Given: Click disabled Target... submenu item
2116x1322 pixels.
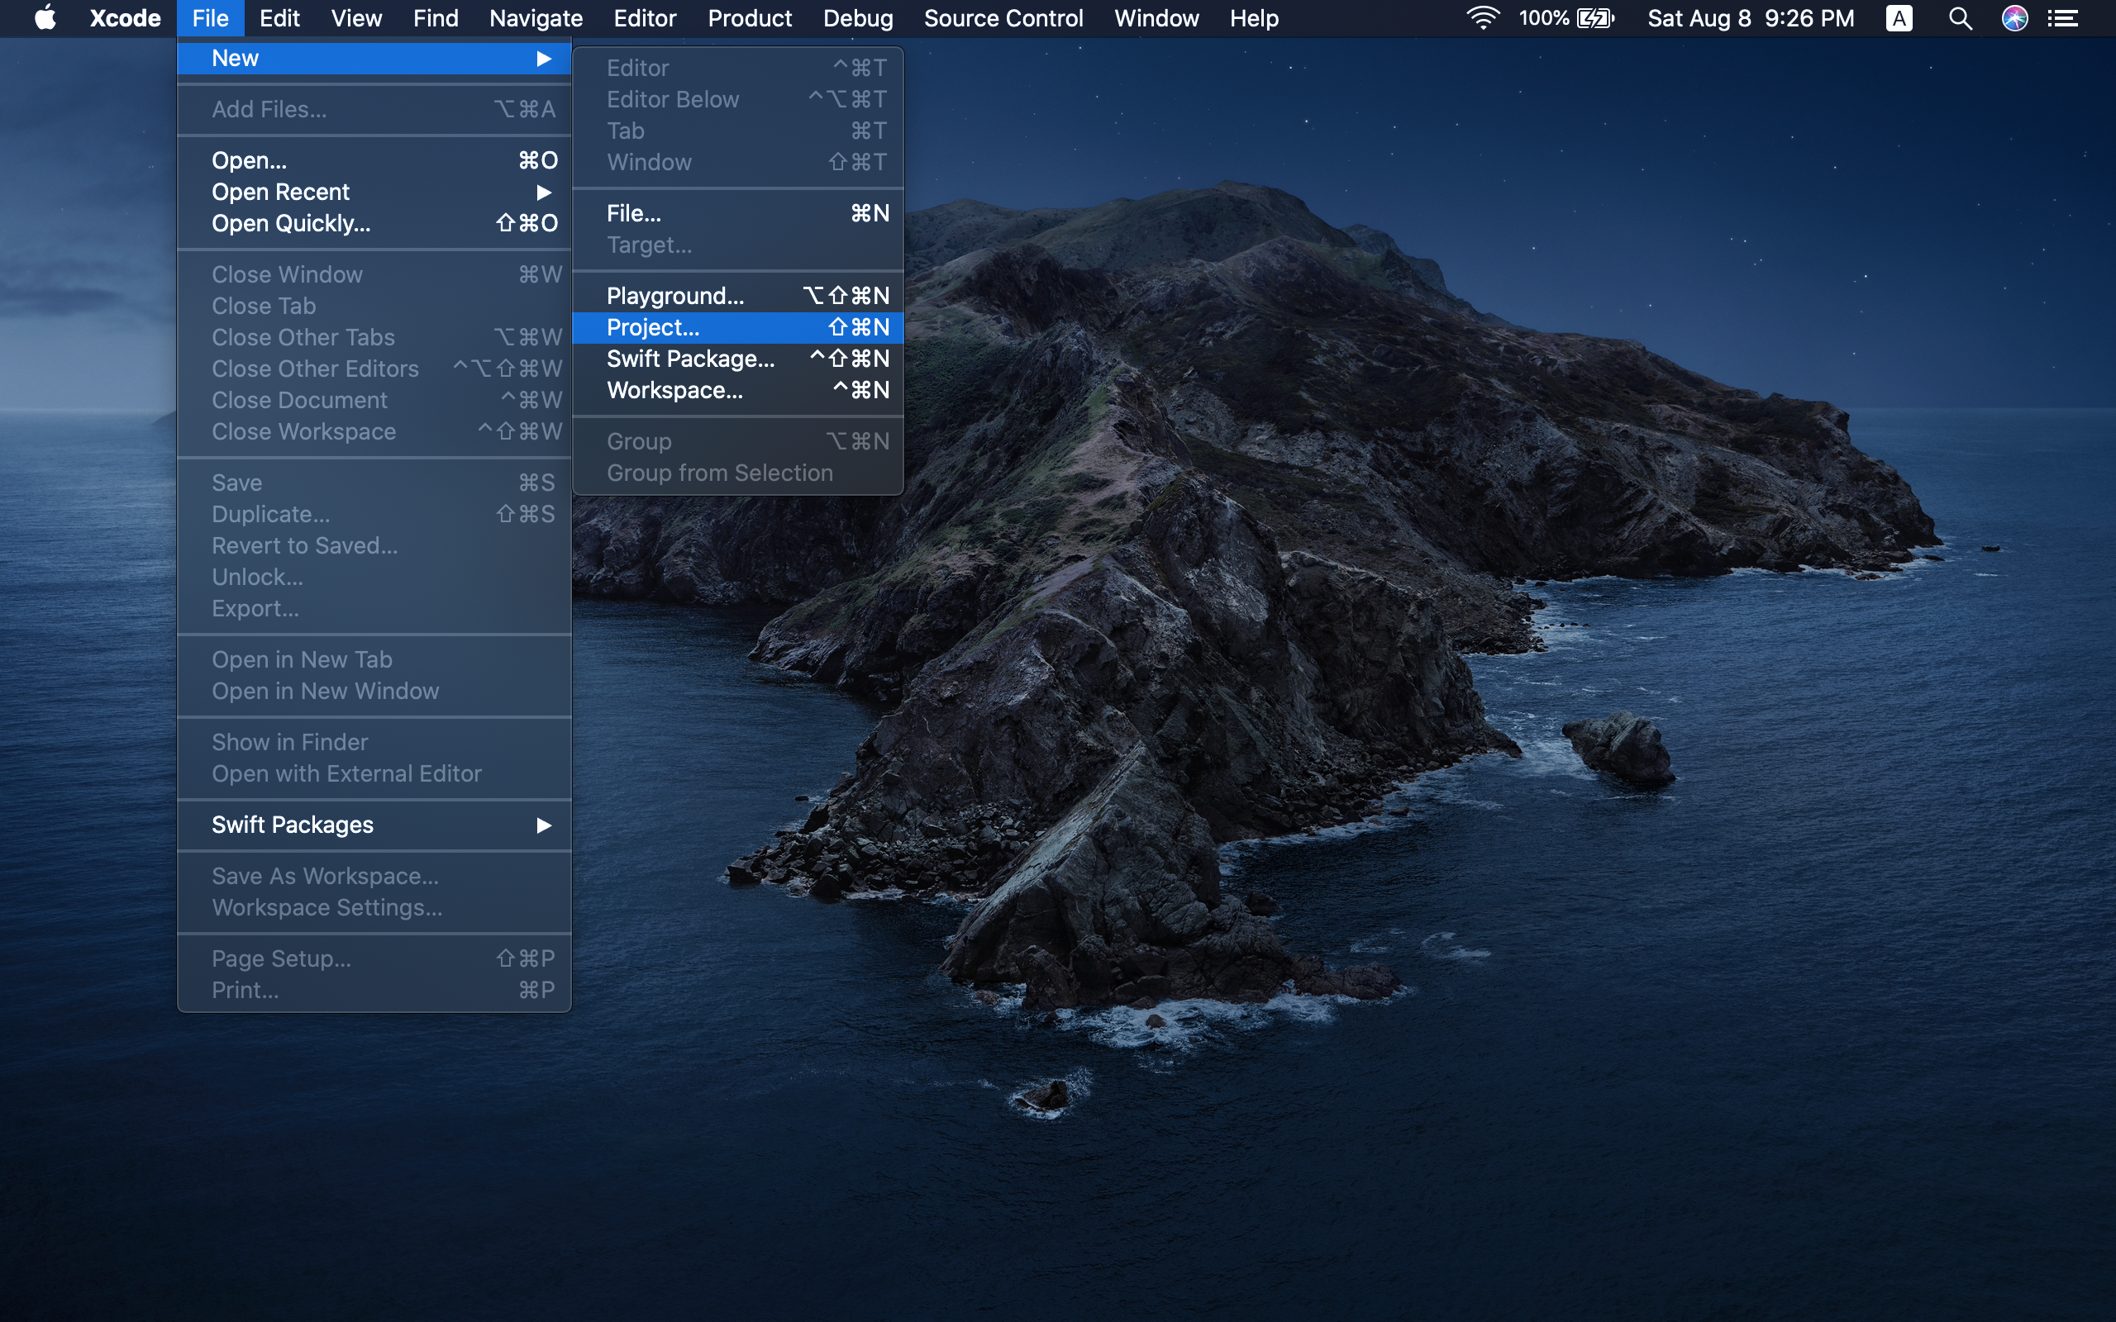Looking at the screenshot, I should click(738, 245).
